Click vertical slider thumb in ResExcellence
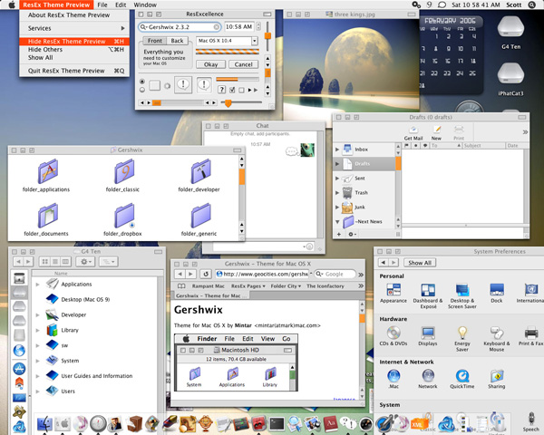This screenshot has height=435, width=544. [267, 35]
